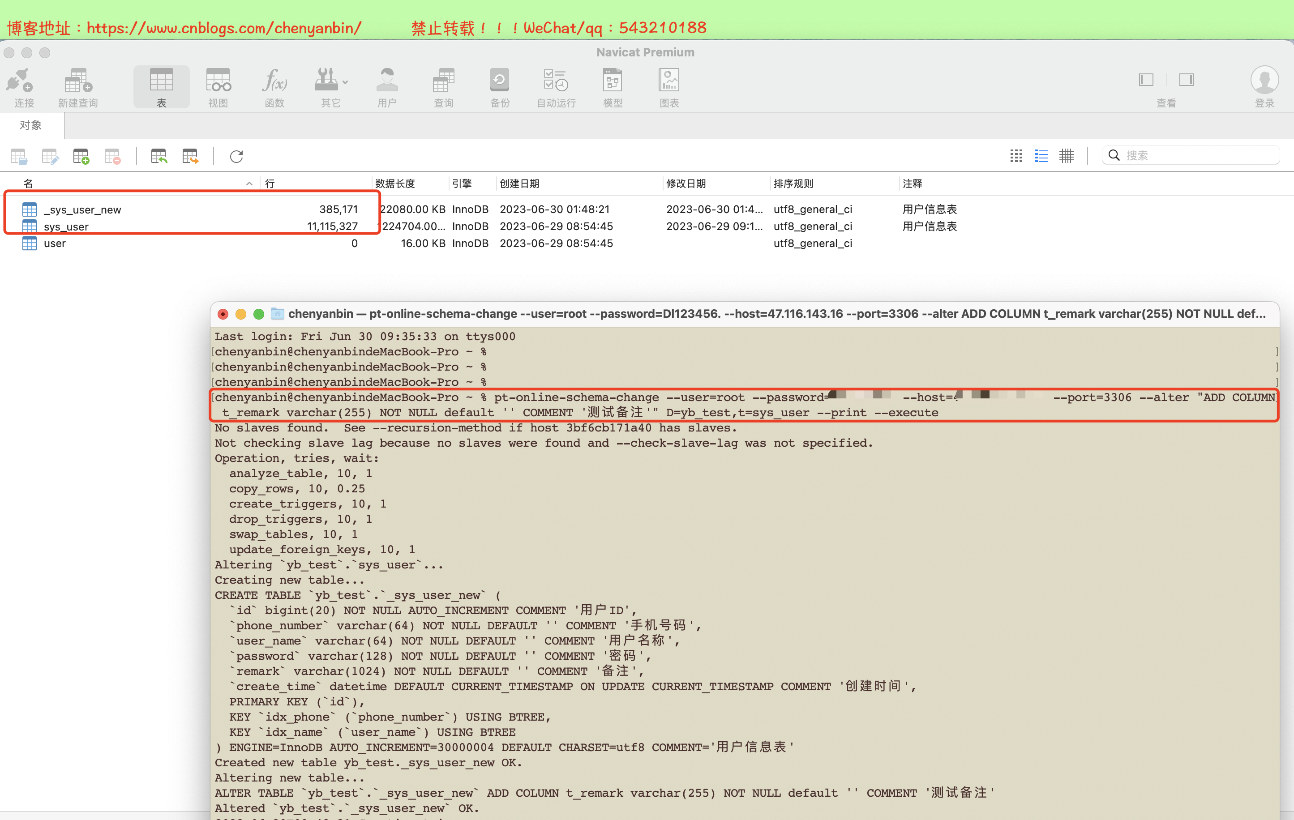Click the Open Table icon in object toolbar
The height and width of the screenshot is (820, 1294).
[x=19, y=156]
